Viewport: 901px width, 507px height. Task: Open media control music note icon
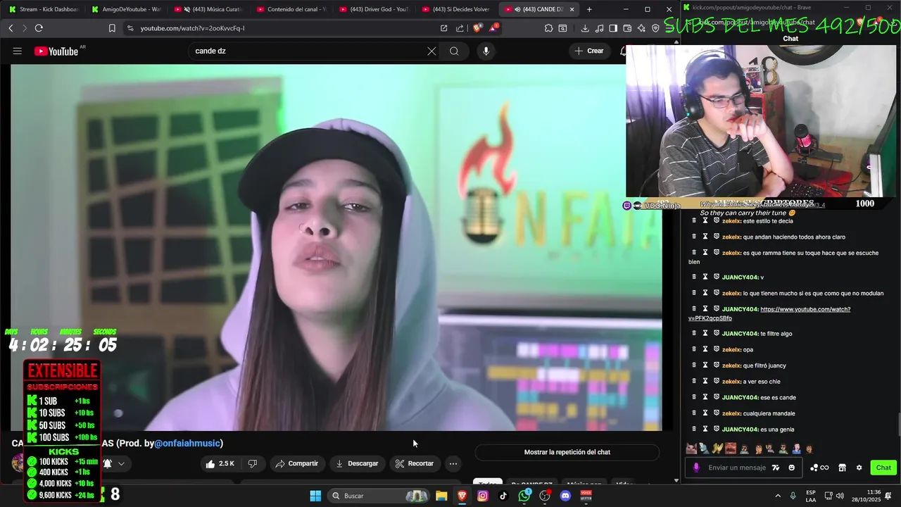pos(599,28)
